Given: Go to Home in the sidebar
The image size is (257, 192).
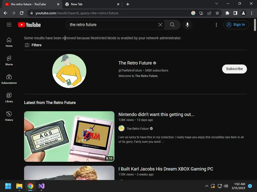Looking at the screenshot, I should point(9,42).
